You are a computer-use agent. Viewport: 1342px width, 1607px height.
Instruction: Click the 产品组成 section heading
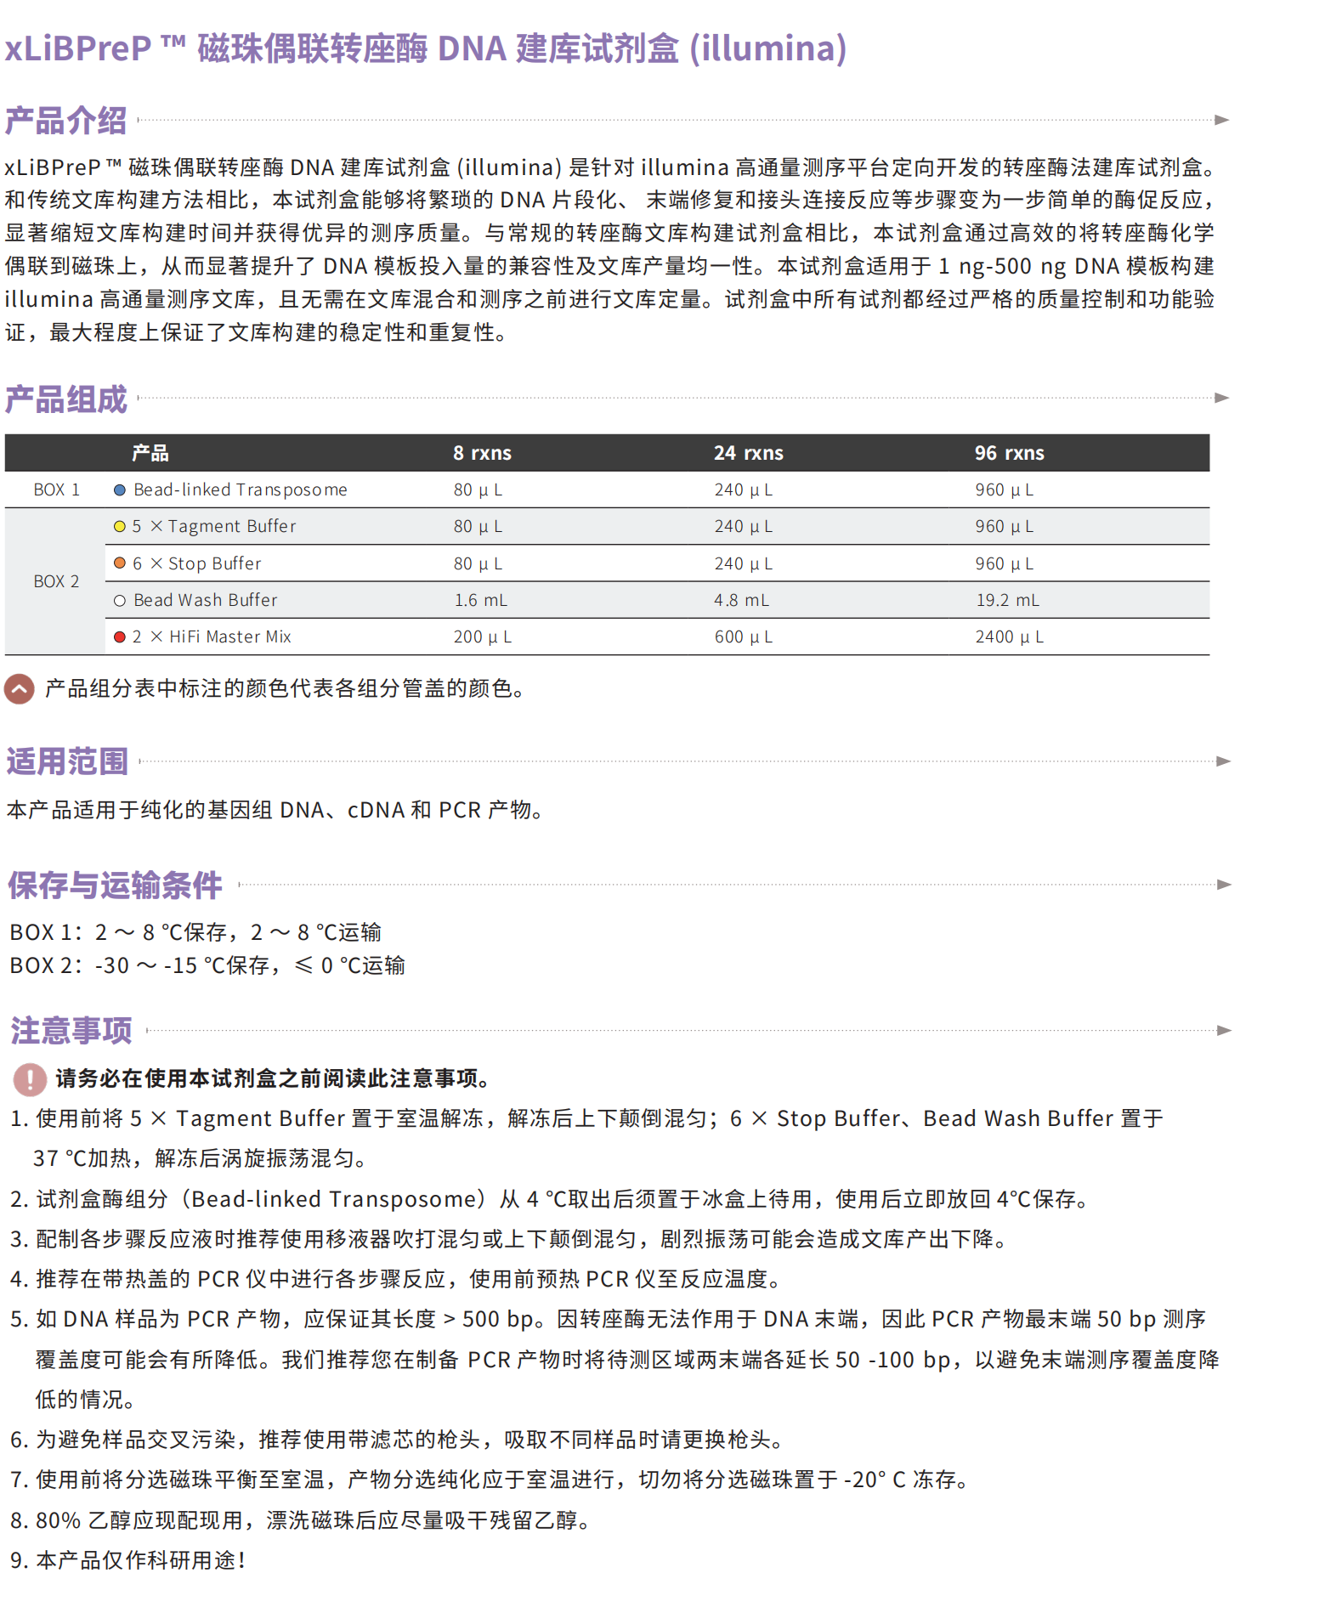(66, 399)
